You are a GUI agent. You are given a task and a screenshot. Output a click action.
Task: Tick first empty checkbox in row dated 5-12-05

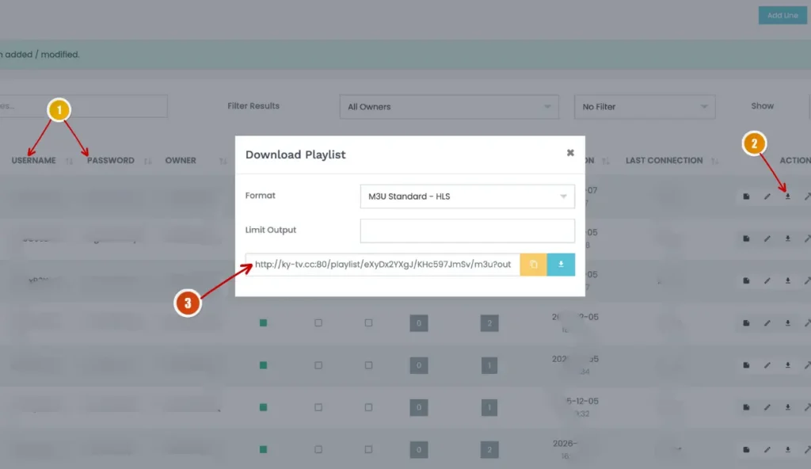pos(318,407)
